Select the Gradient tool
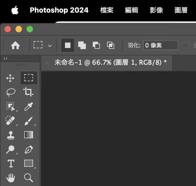The width and height of the screenshot is (196, 186). [x=29, y=135]
